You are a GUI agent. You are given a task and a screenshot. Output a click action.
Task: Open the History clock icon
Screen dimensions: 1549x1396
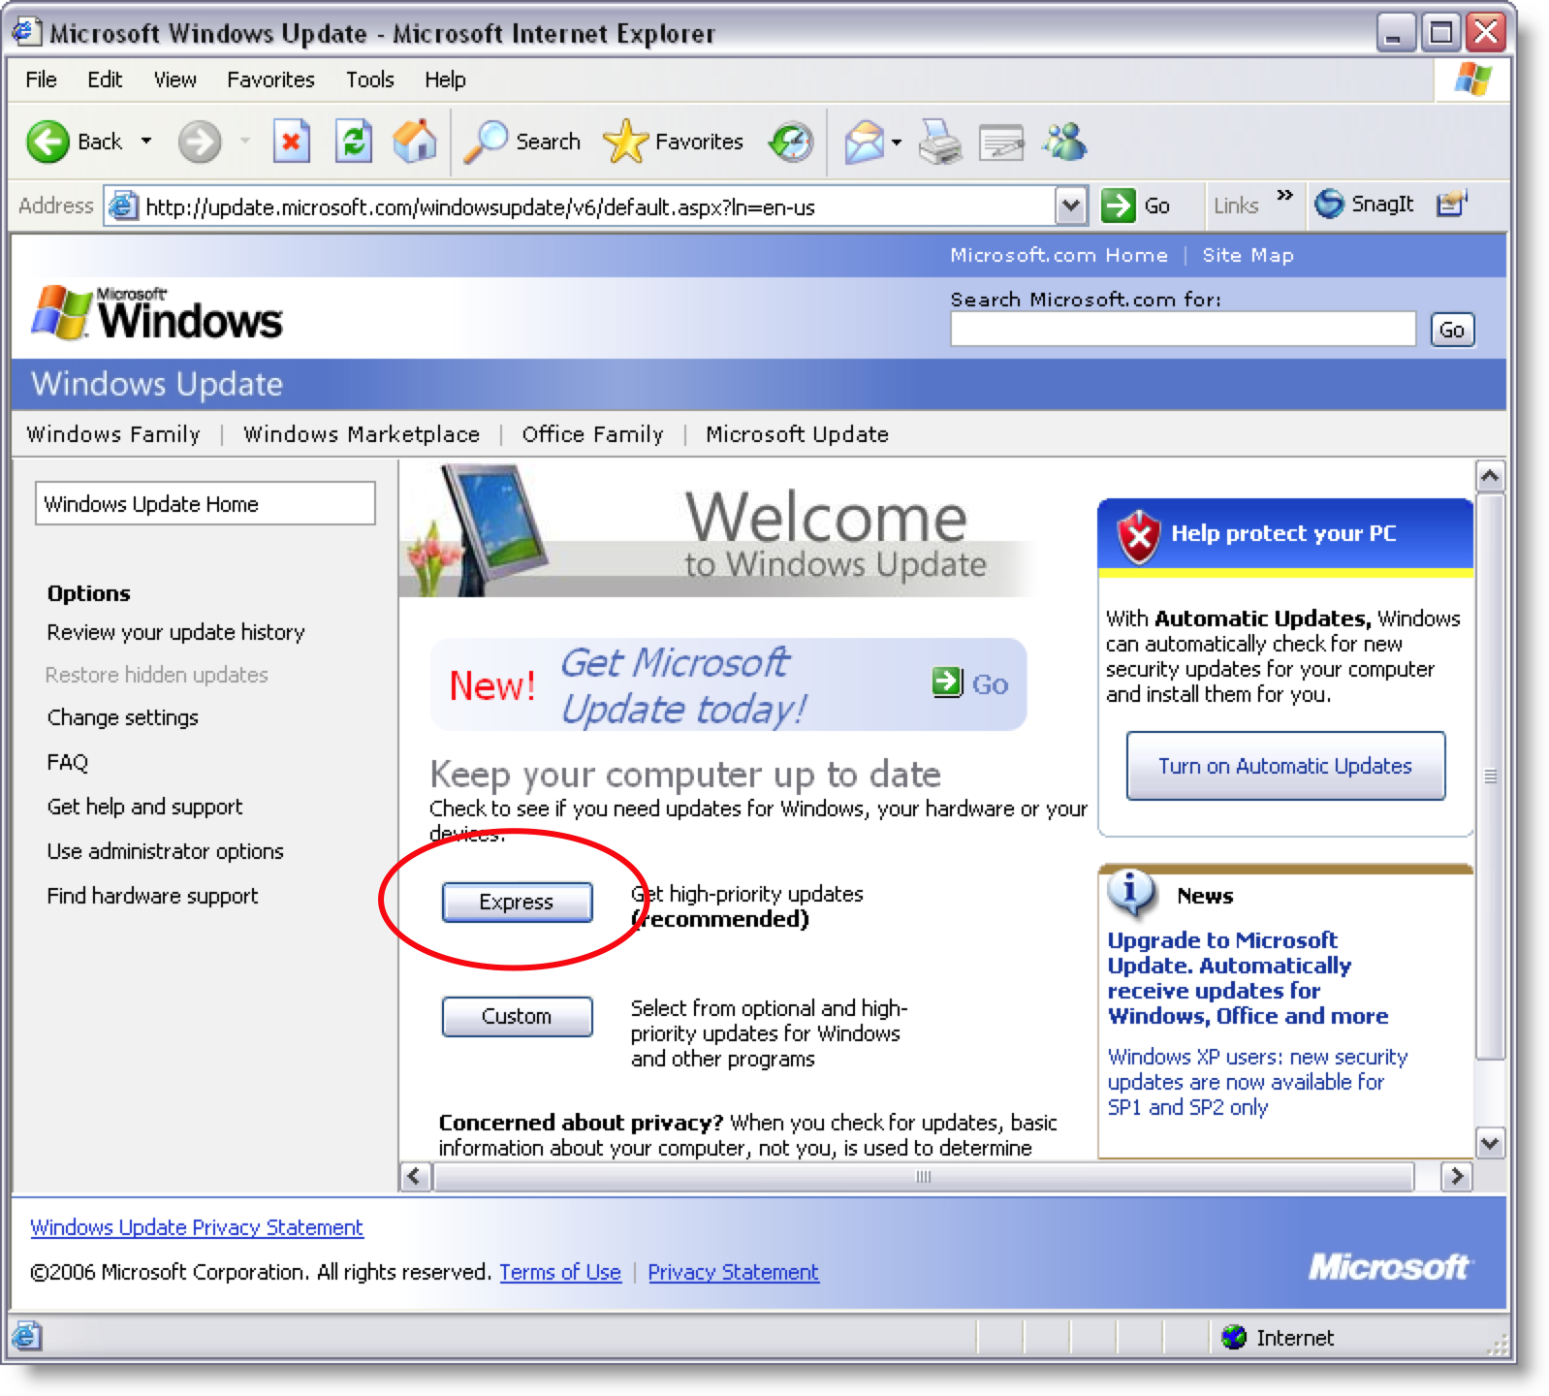pyautogui.click(x=791, y=142)
